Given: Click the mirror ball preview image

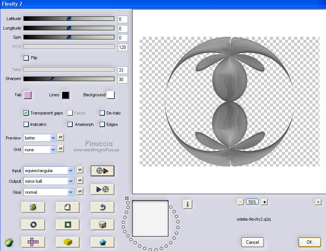Looking at the screenshot, I should tap(229, 102).
